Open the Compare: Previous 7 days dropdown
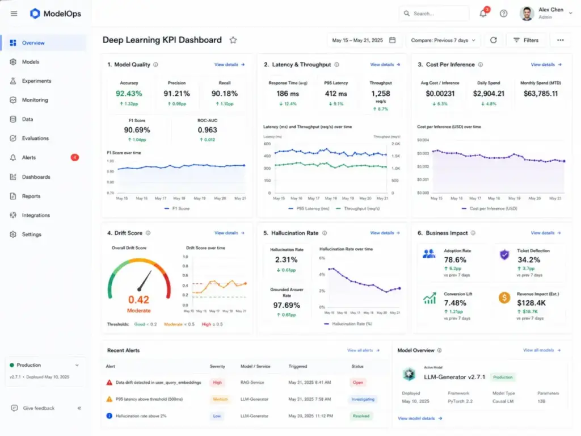 tap(443, 40)
